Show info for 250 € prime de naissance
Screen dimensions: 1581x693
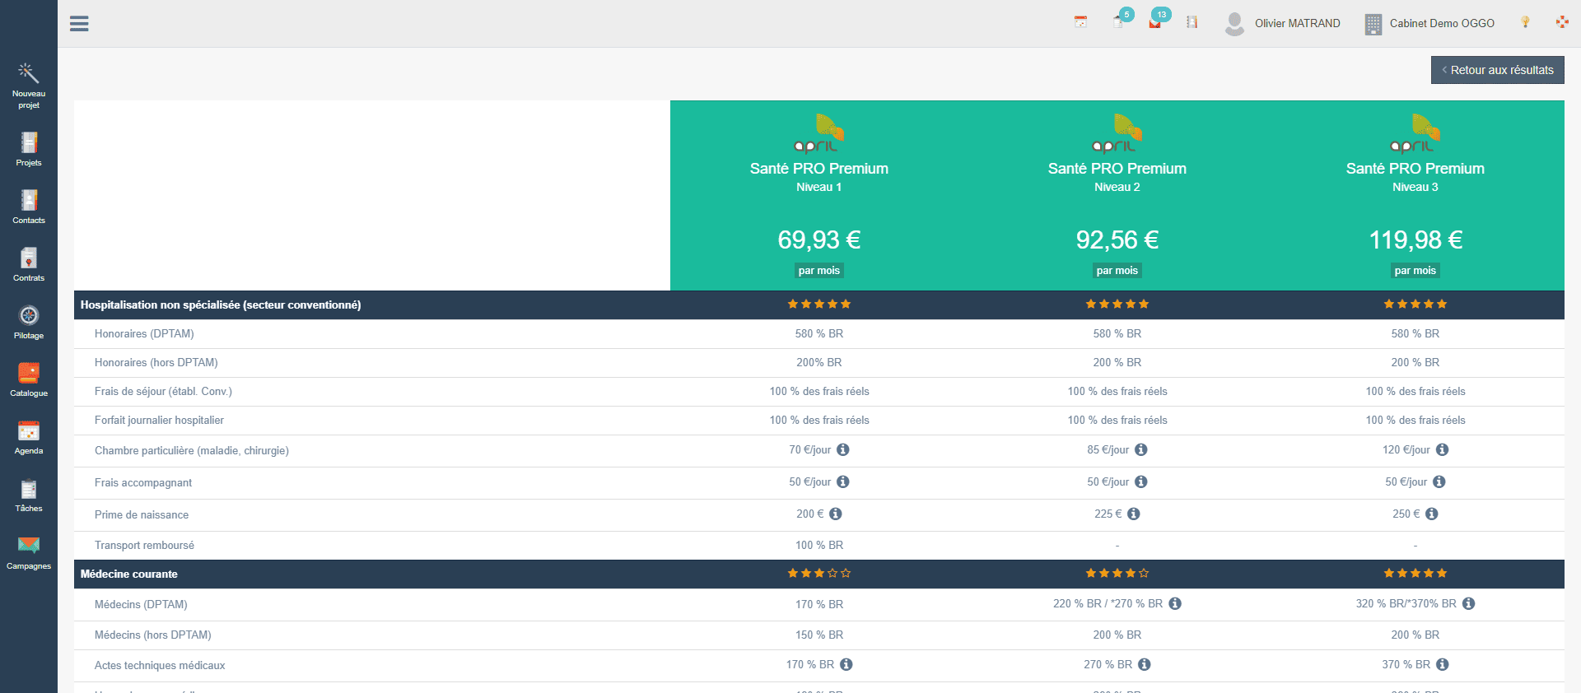1432,514
